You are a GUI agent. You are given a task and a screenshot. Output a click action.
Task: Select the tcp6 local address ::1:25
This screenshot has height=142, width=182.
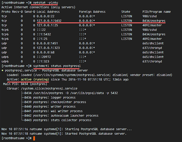click(x=42, y=39)
